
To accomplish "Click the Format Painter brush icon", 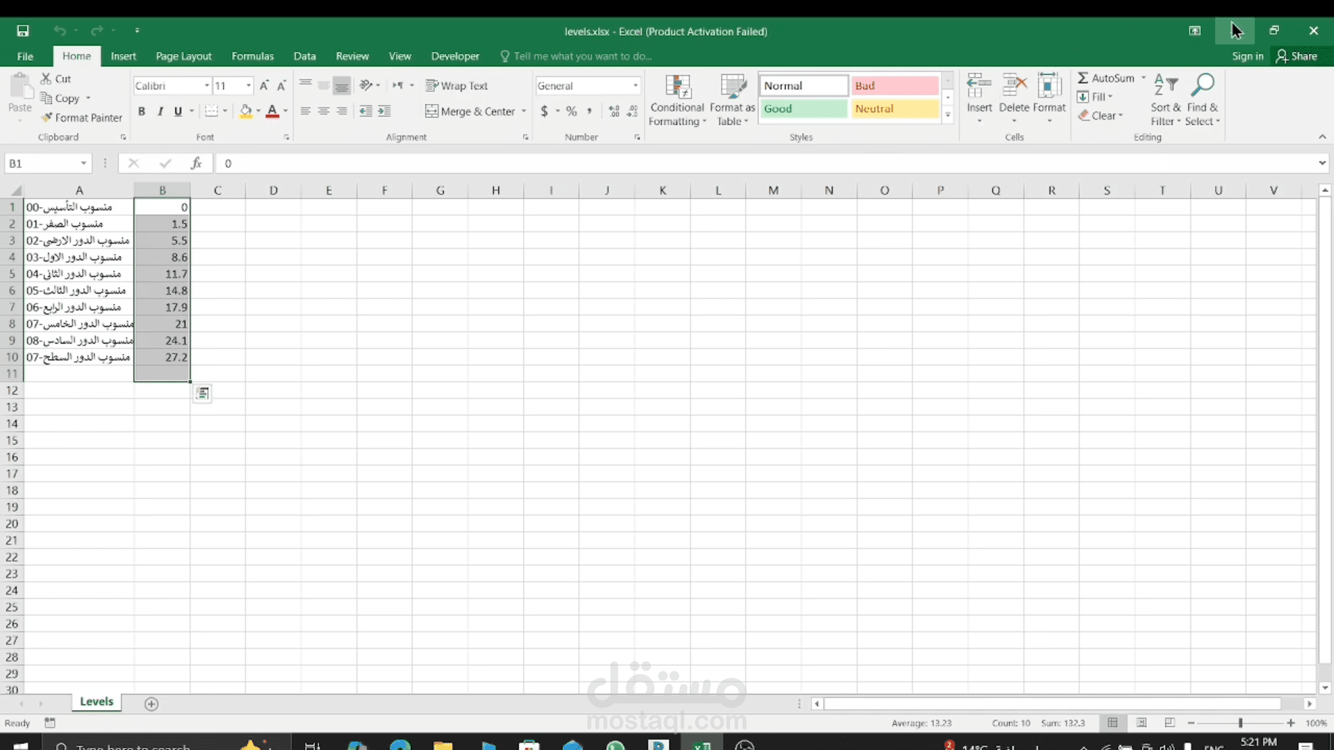I will click(47, 117).
